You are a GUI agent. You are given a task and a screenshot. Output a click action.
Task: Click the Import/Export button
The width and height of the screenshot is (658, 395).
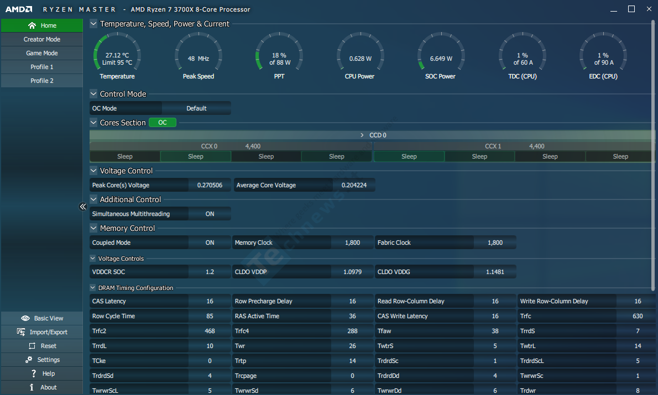[x=42, y=332]
